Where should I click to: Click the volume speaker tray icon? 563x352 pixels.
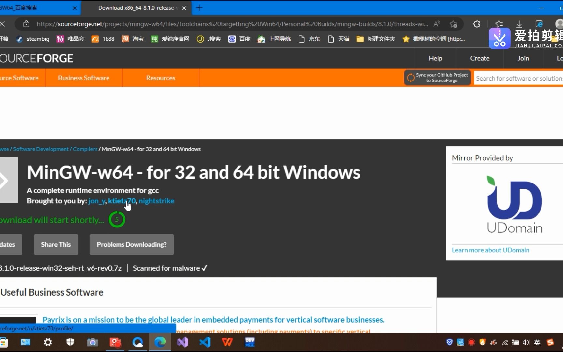(526, 342)
